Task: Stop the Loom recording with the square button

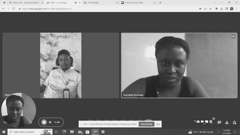Action: click(x=44, y=122)
